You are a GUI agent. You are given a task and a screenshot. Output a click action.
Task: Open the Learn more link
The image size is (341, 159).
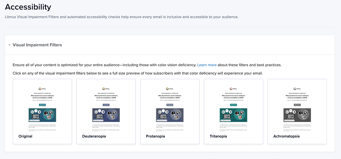click(207, 65)
